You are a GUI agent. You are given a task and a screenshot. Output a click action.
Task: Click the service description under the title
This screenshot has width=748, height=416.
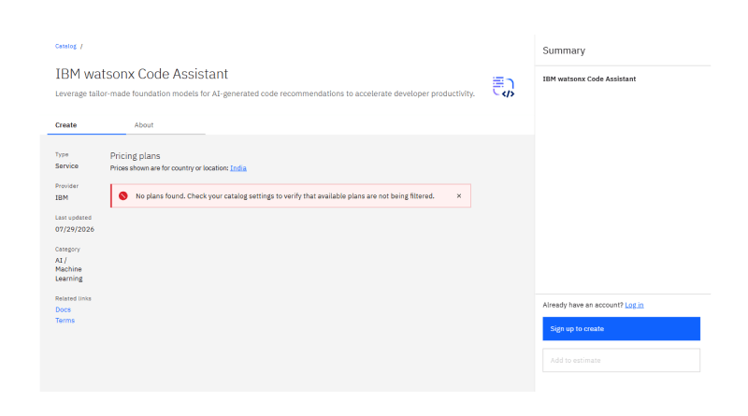click(x=265, y=93)
